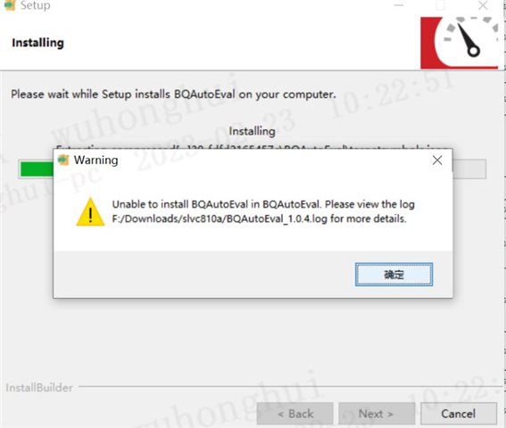Click the BQAutoEval_1.0.4.log path text

[220, 218]
